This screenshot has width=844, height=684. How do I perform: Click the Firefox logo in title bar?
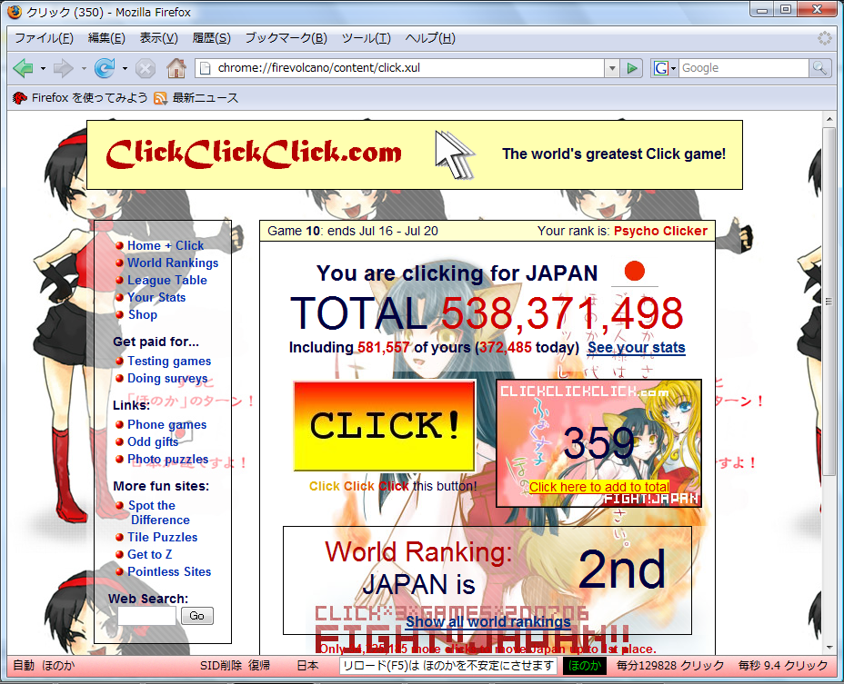[15, 11]
